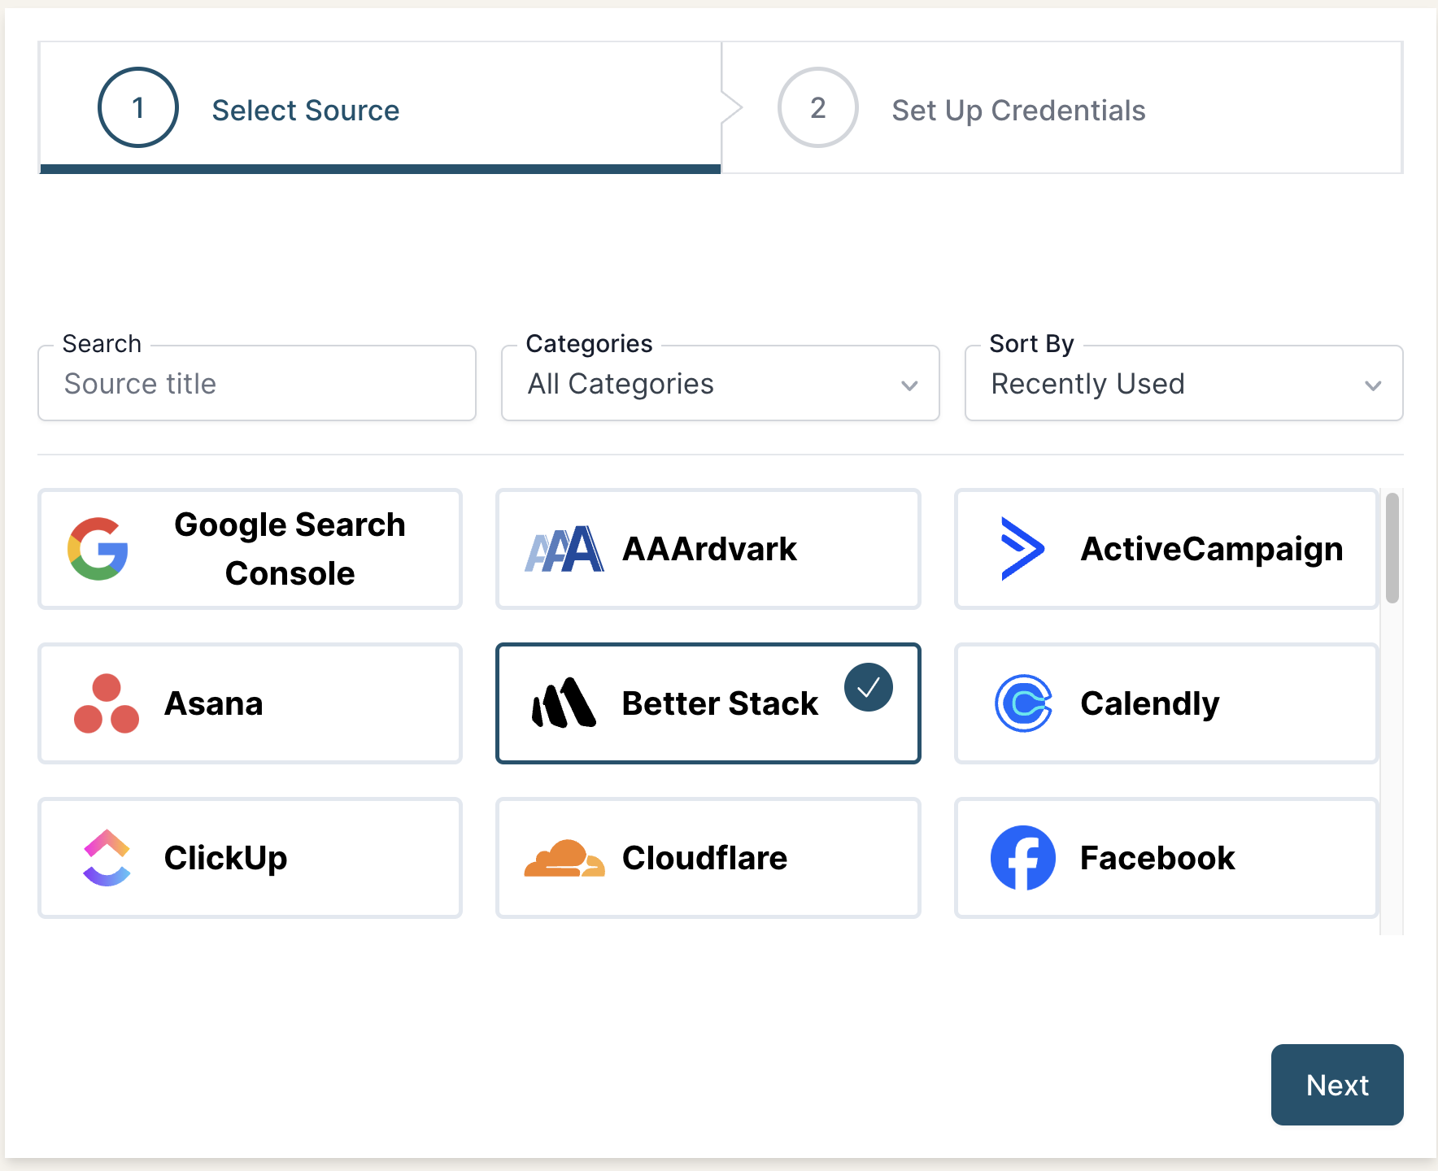
Task: Click the AAArdvark logo icon
Action: coord(566,549)
